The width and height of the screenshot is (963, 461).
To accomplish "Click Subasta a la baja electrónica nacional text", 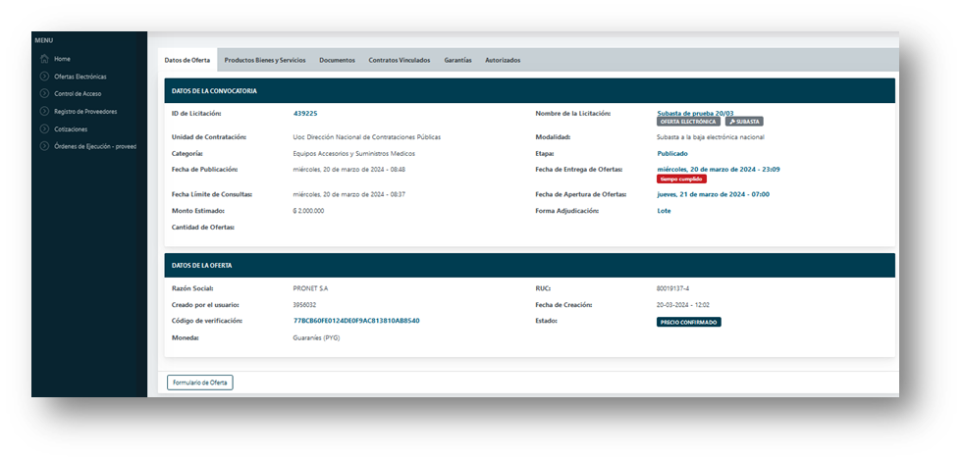I will click(711, 137).
